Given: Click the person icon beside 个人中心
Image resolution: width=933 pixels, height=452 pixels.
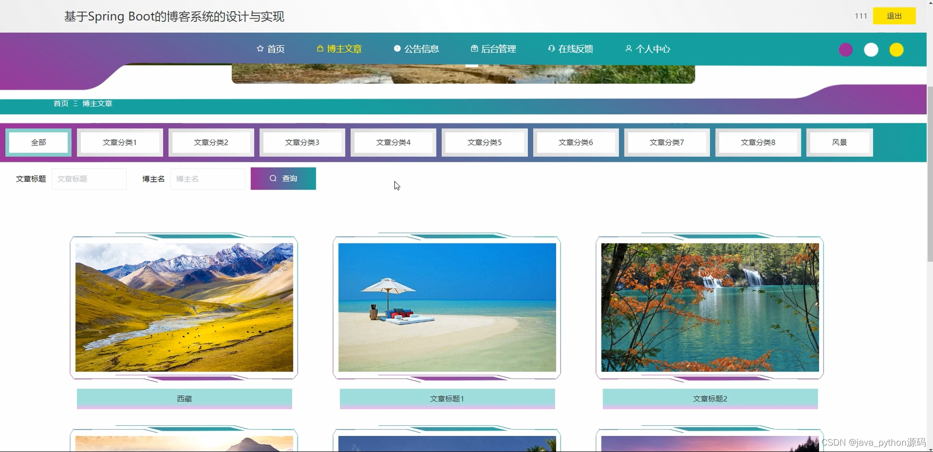Looking at the screenshot, I should coord(628,49).
